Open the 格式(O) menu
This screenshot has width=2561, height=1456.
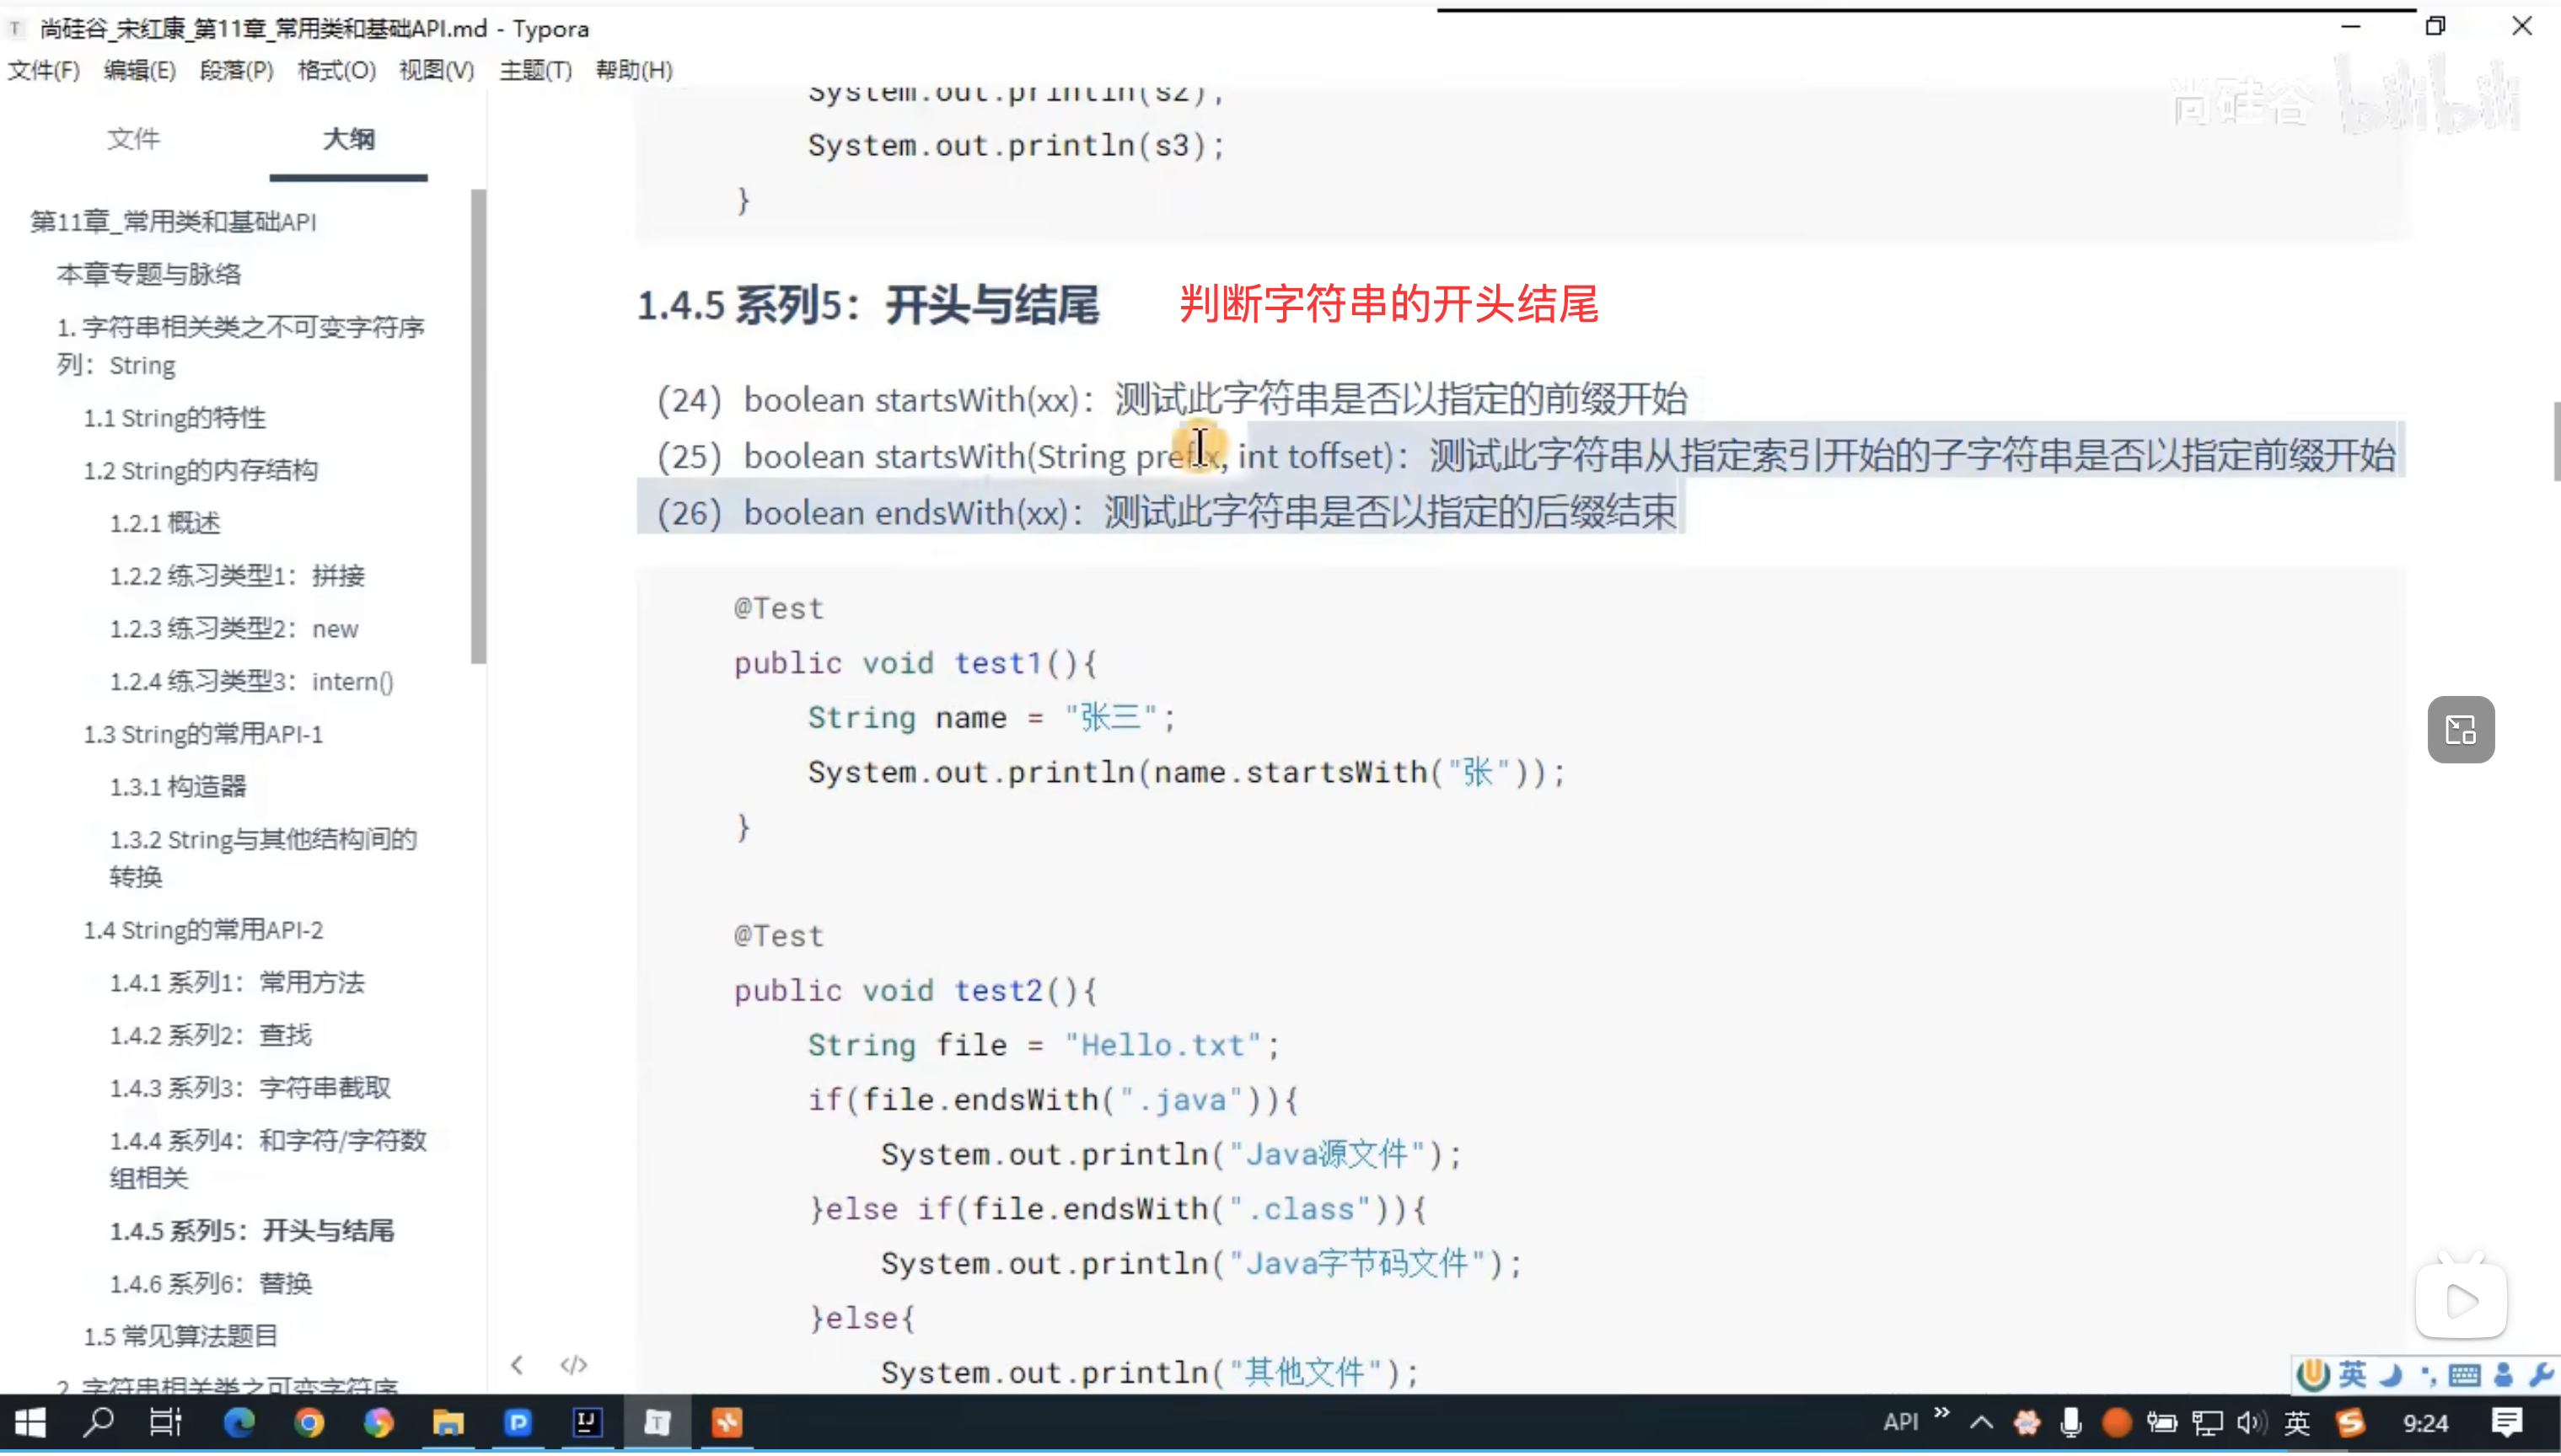click(x=336, y=70)
